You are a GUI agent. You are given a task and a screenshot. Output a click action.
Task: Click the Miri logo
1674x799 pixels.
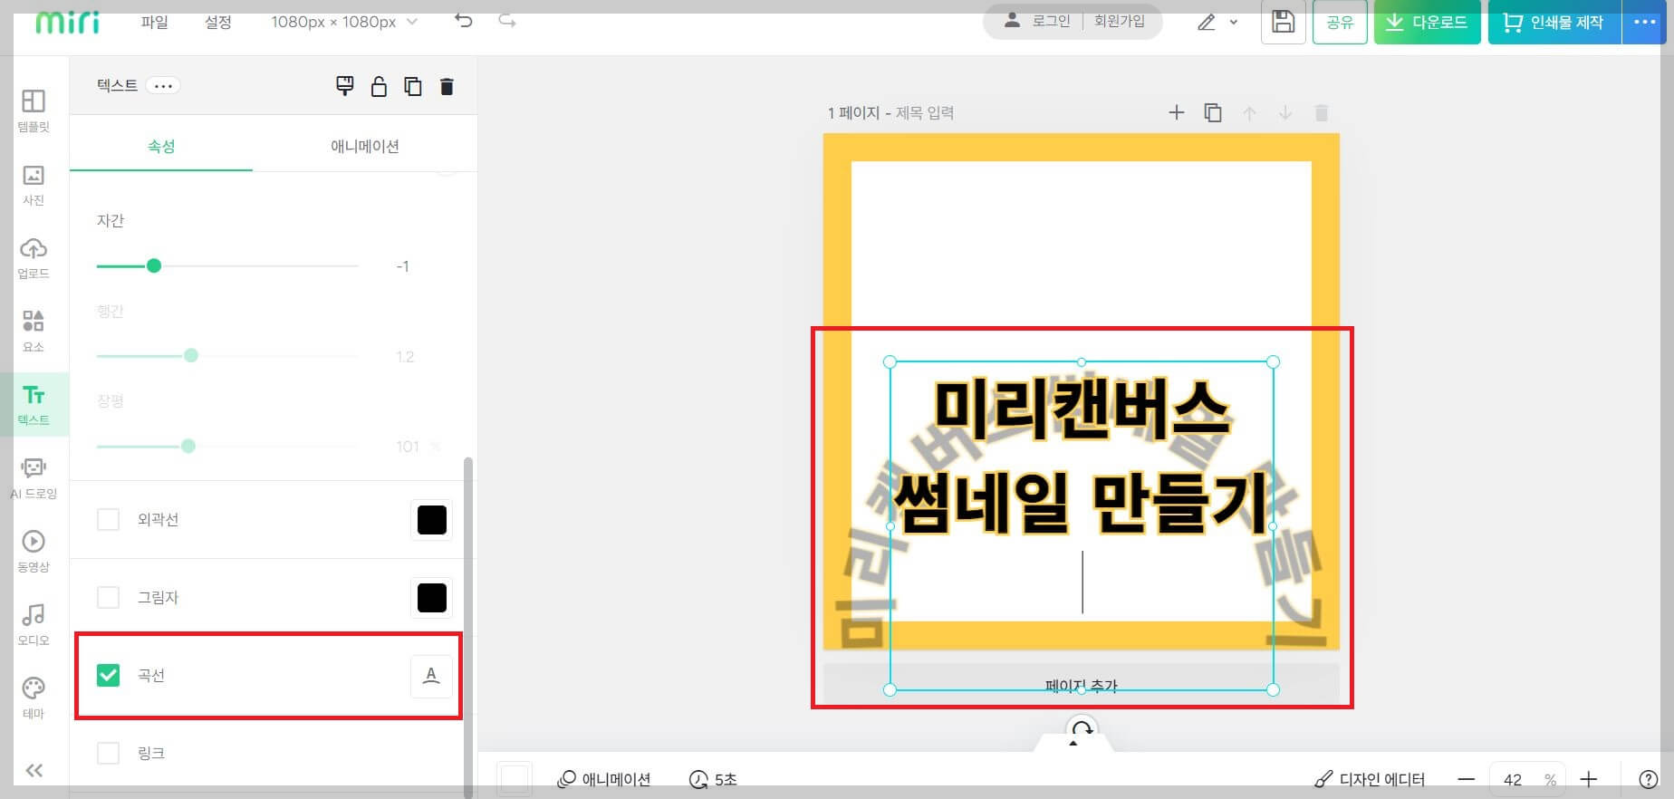(67, 22)
